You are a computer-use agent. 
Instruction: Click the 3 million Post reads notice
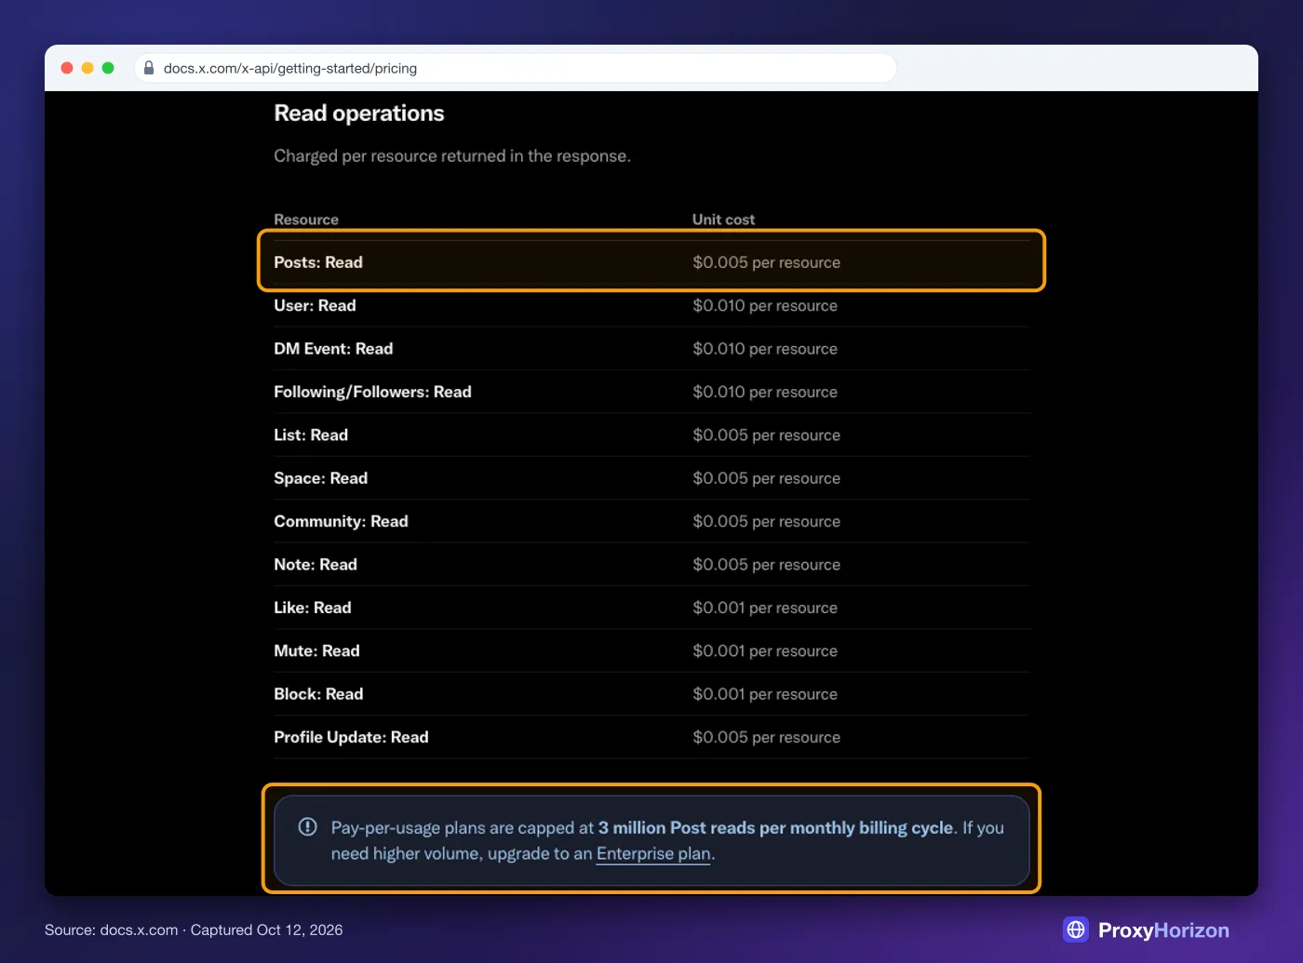click(651, 840)
